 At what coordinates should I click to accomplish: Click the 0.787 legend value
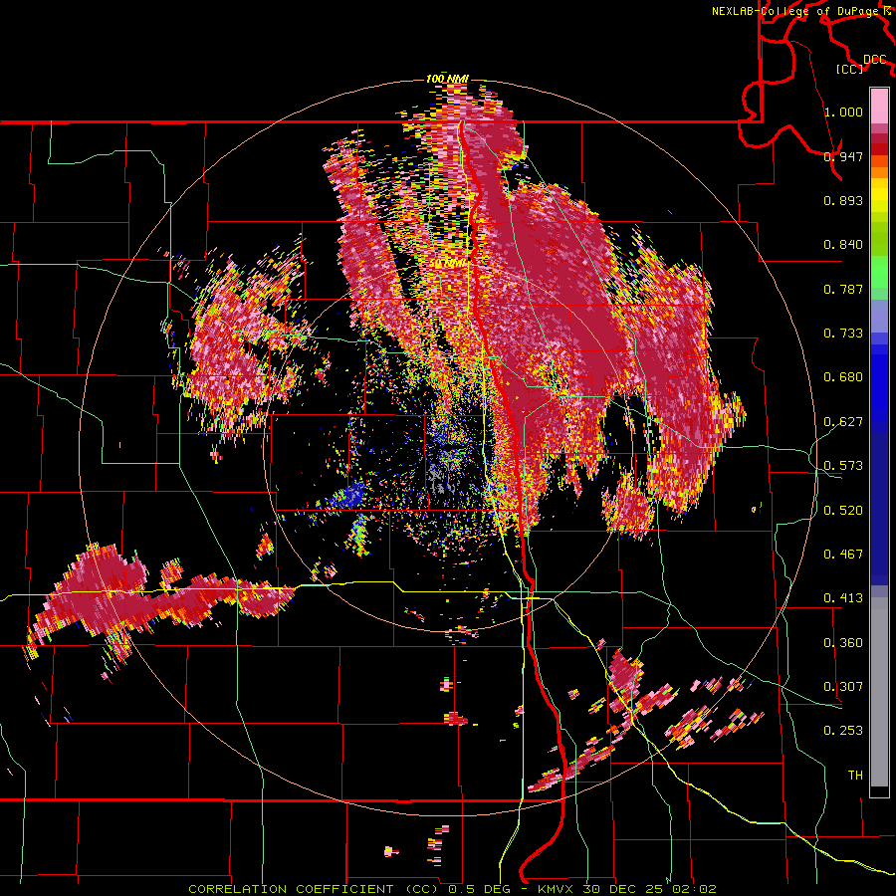point(843,289)
